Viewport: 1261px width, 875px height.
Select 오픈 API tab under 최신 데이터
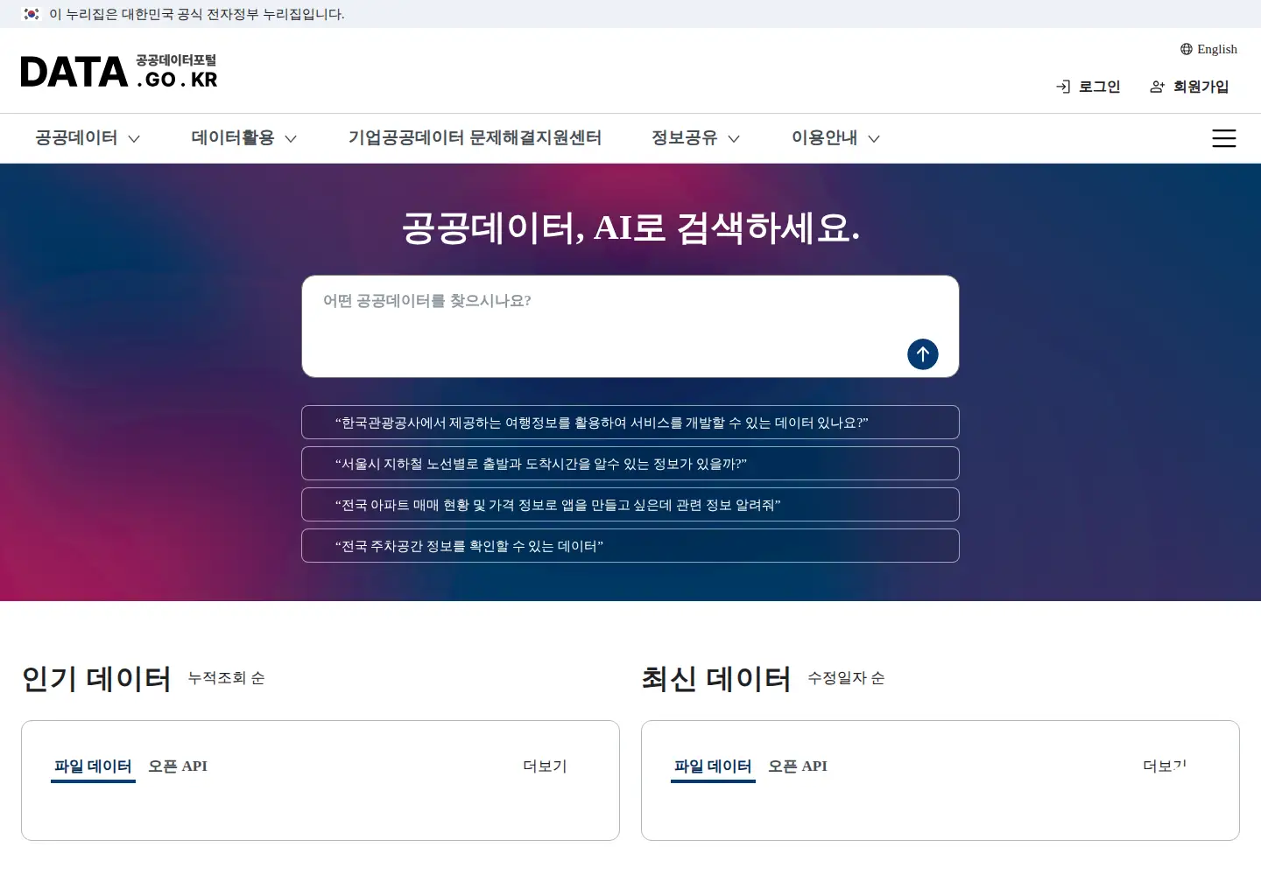point(798,766)
